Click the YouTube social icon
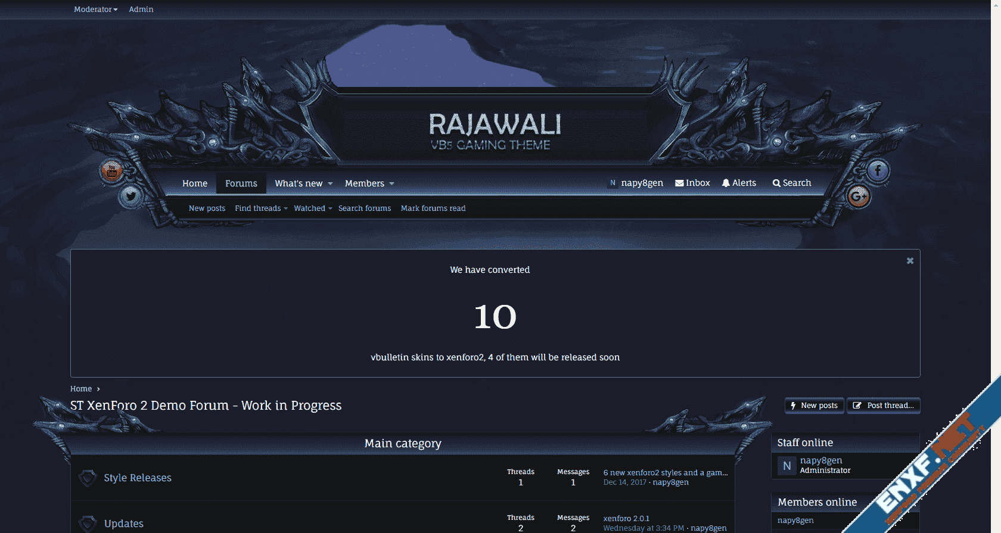Image resolution: width=1001 pixels, height=533 pixels. [x=111, y=172]
